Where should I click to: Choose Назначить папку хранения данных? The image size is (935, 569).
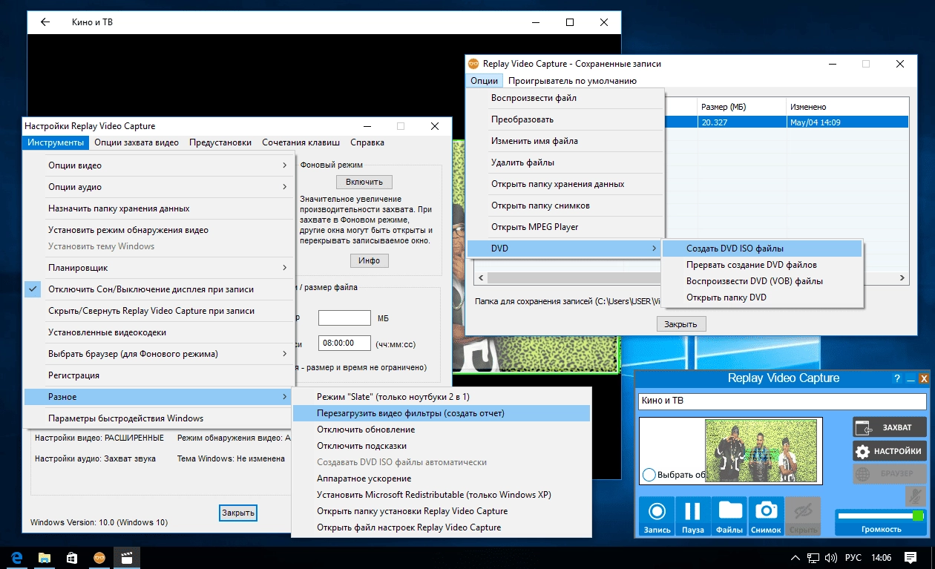(x=160, y=208)
